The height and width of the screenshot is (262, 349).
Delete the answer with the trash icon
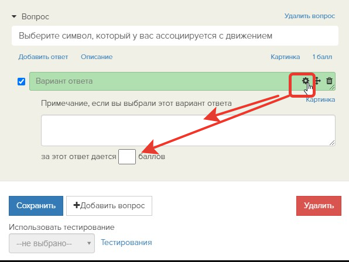pos(329,81)
